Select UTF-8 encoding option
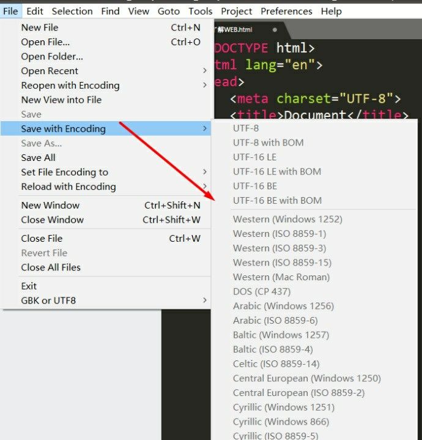Viewport: 422px width, 440px height. tap(314, 129)
